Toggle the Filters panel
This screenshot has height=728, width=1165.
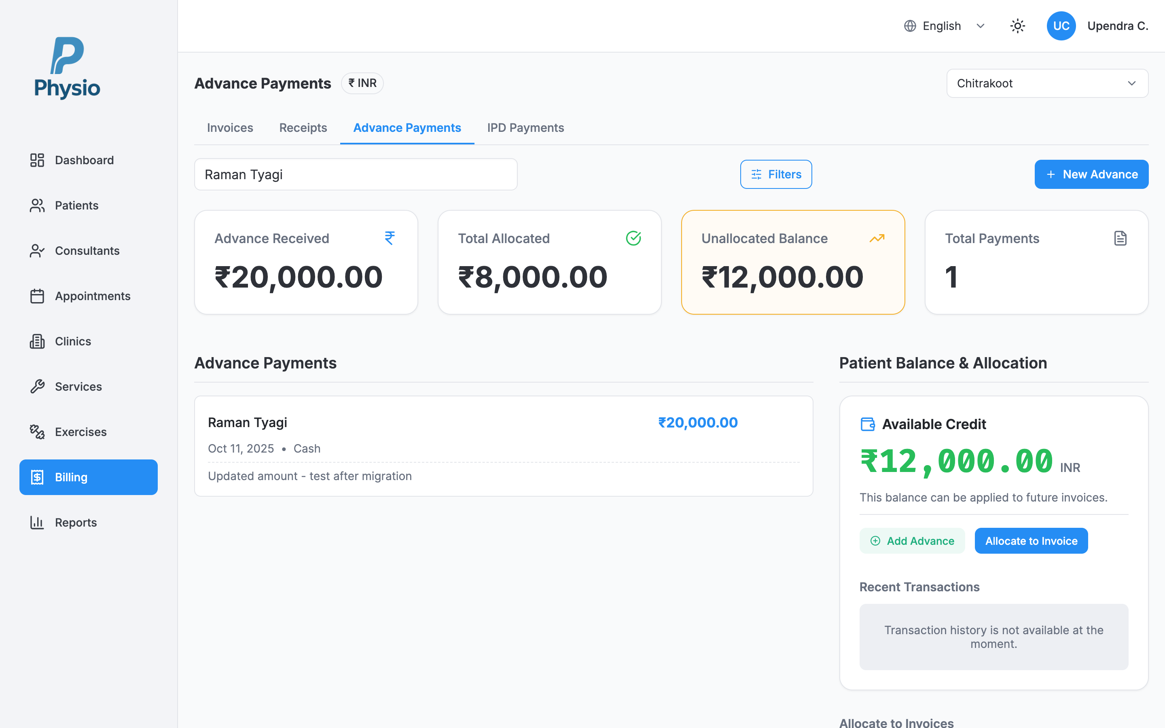pyautogui.click(x=775, y=174)
